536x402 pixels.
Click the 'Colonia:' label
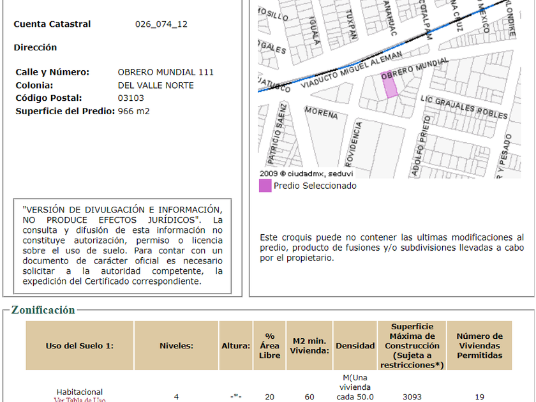point(34,85)
